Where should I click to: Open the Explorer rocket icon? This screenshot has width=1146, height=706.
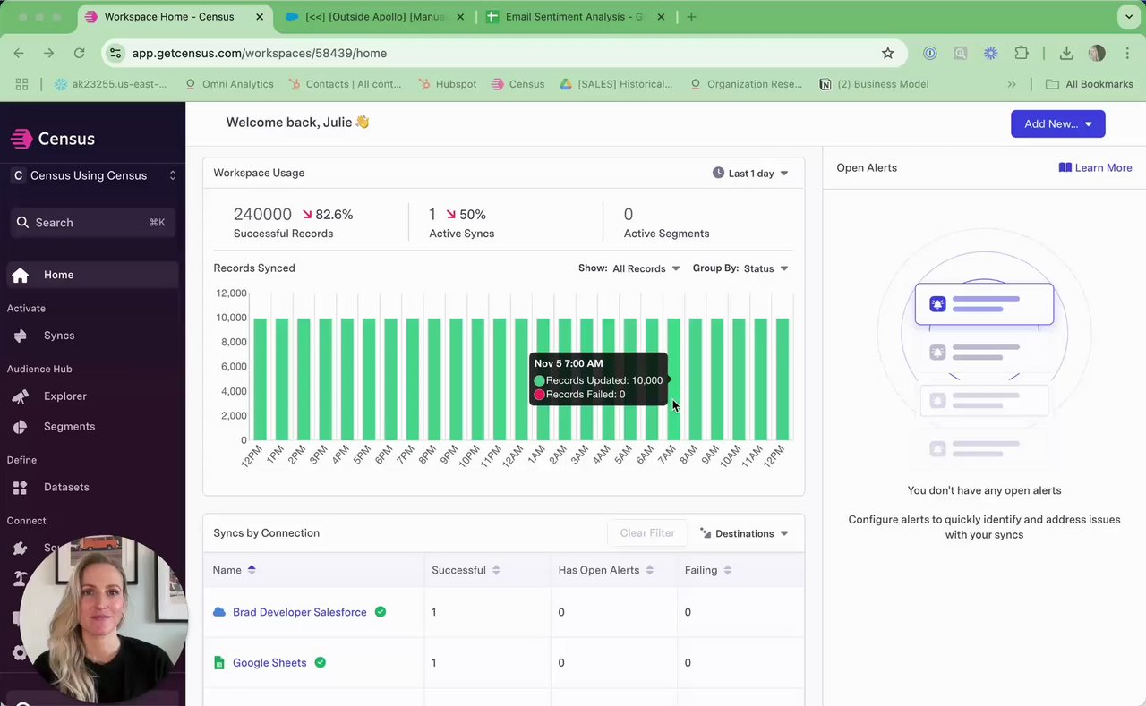point(21,396)
